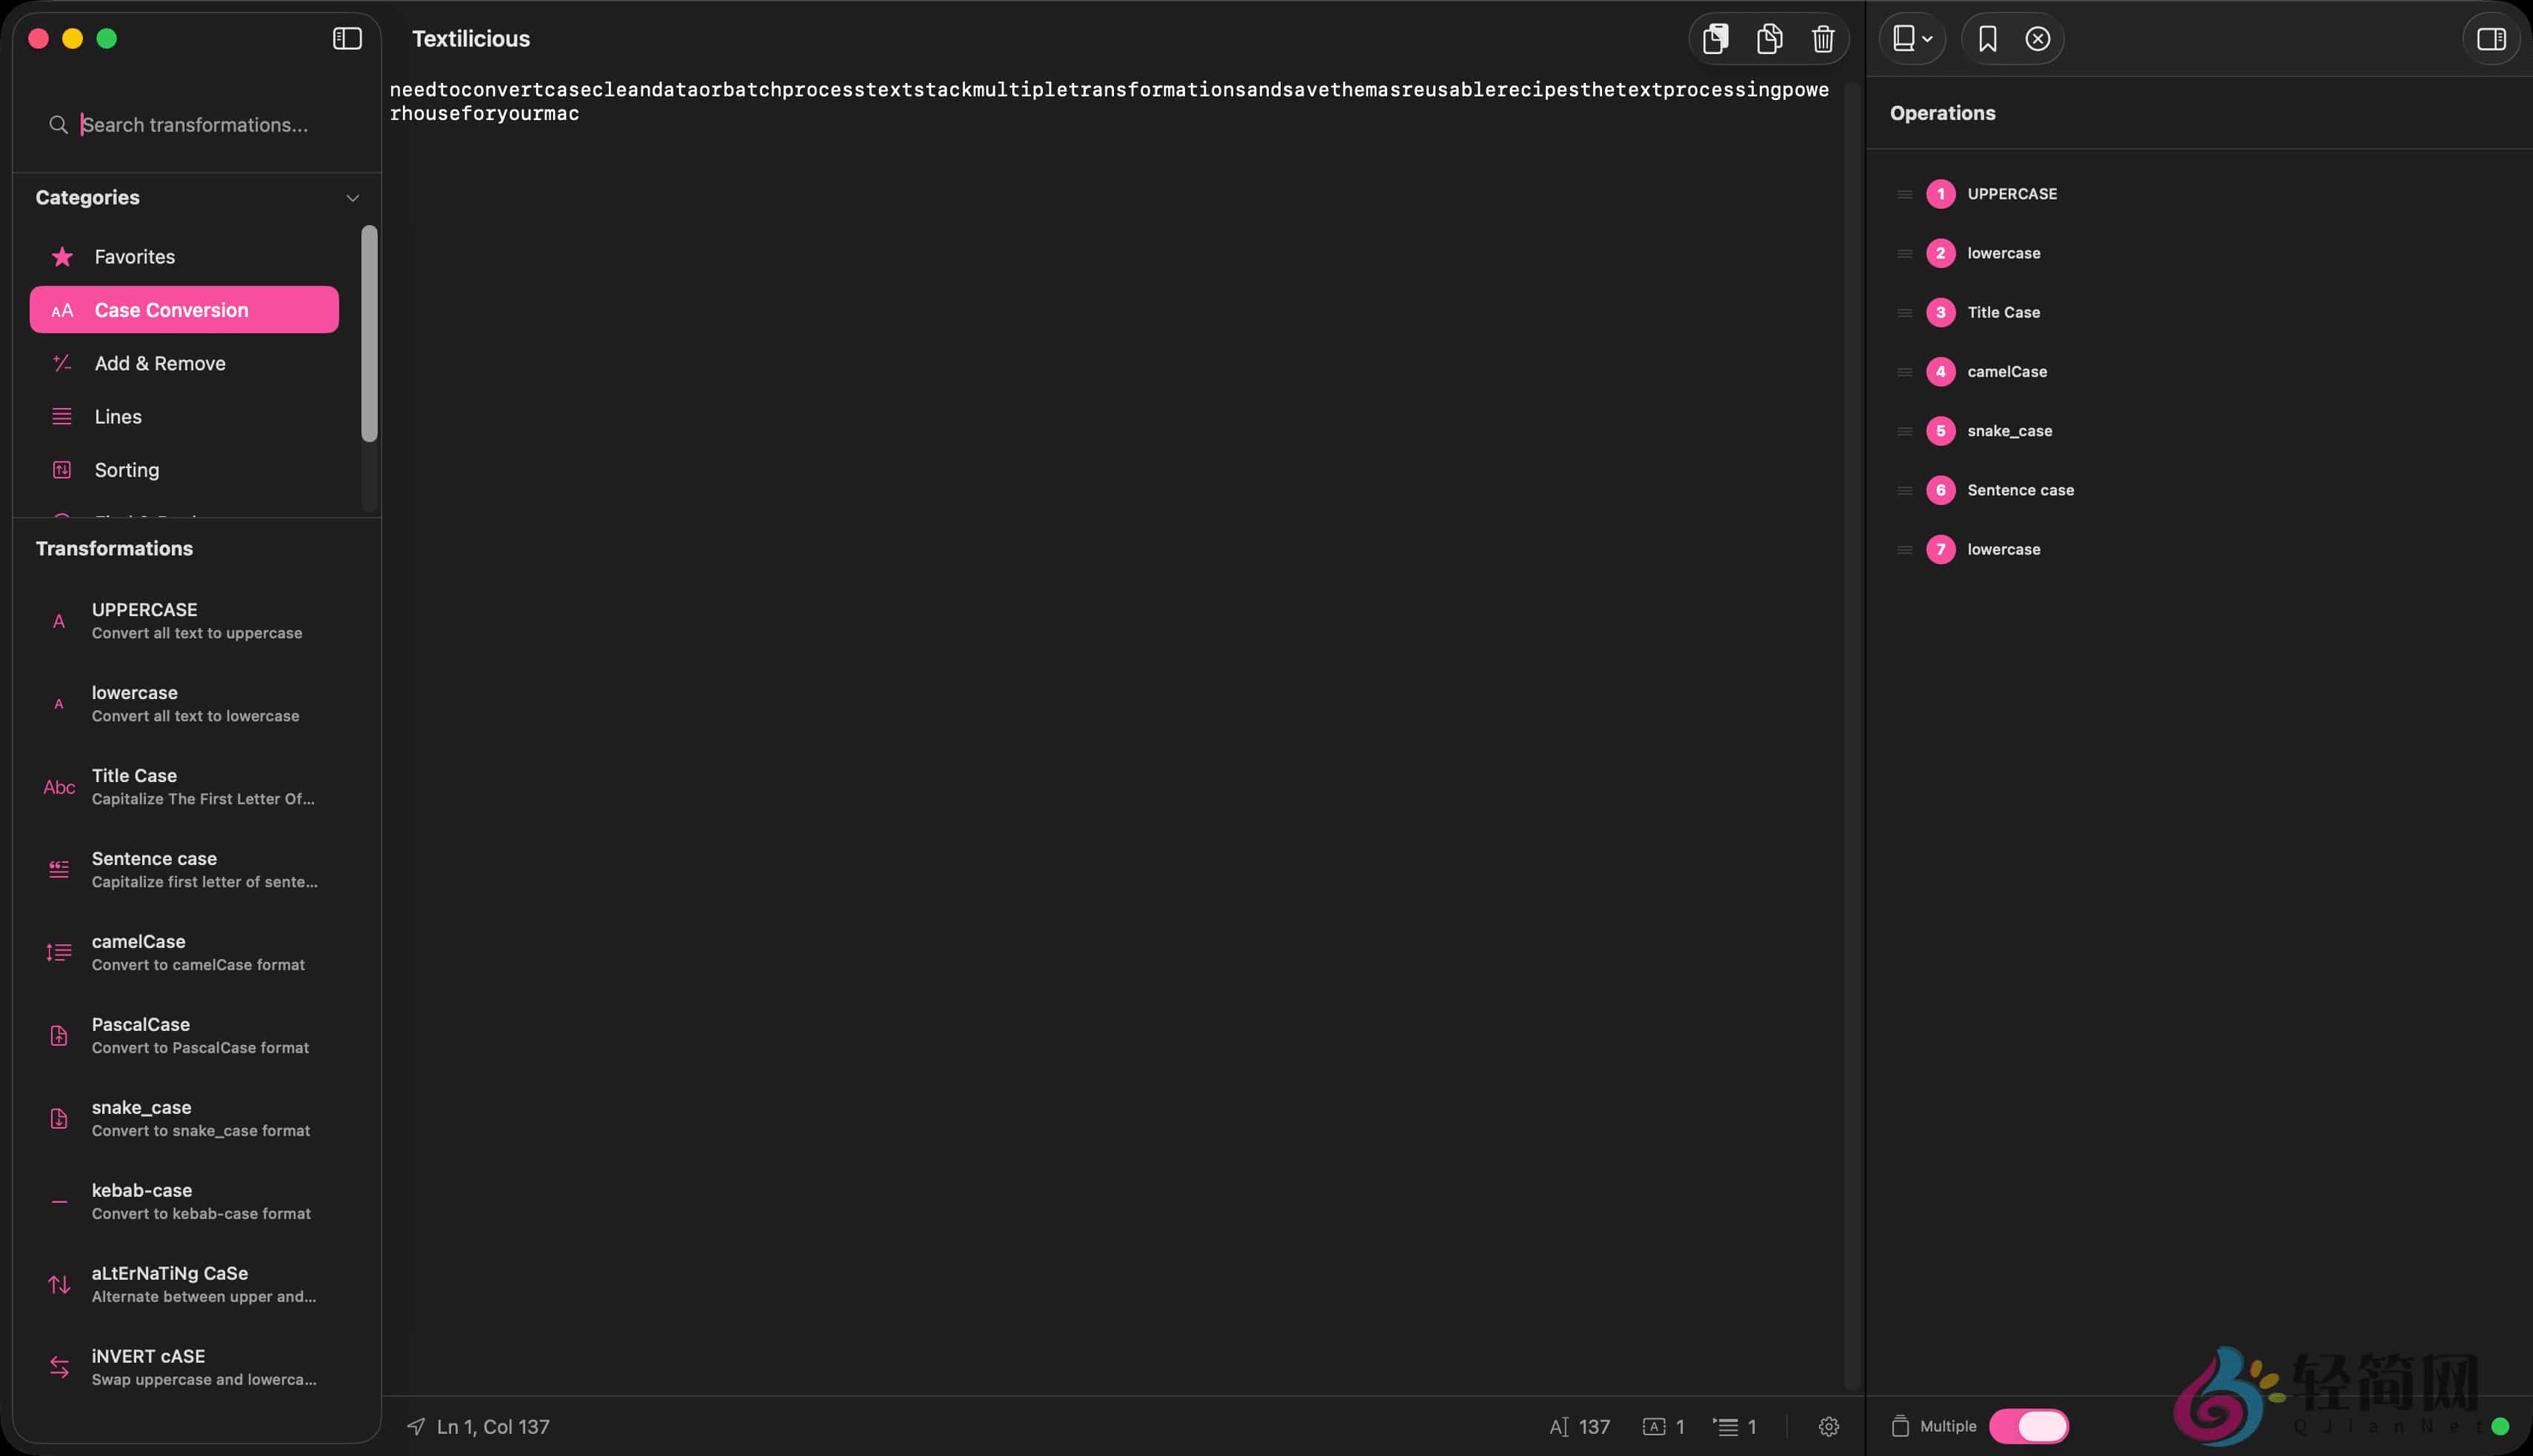Apply the Sentence case transformation
Image resolution: width=2533 pixels, height=1456 pixels.
(196, 870)
